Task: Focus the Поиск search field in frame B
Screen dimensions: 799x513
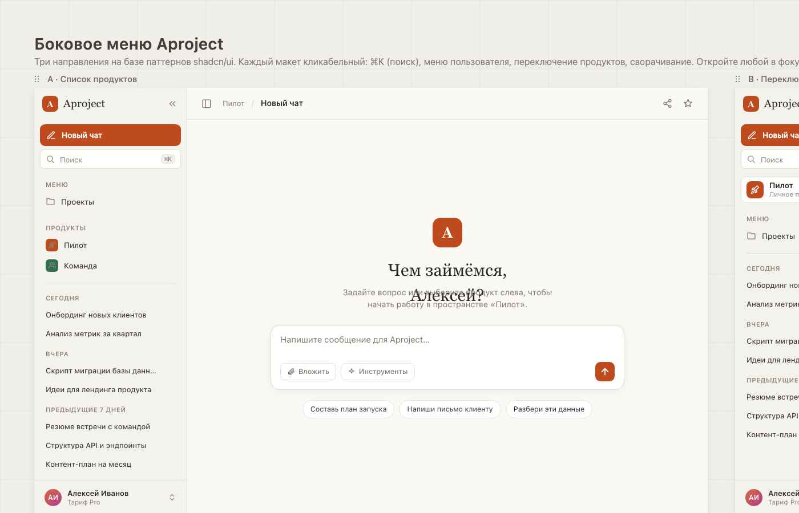Action: click(770, 160)
